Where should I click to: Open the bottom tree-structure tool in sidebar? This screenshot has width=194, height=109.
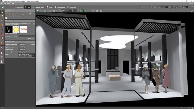(x=2, y=61)
